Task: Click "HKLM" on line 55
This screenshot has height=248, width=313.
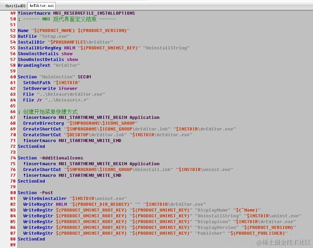Action: coord(70,48)
